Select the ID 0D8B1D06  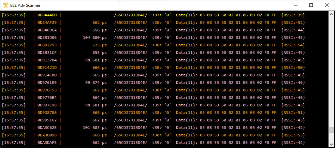point(47,38)
